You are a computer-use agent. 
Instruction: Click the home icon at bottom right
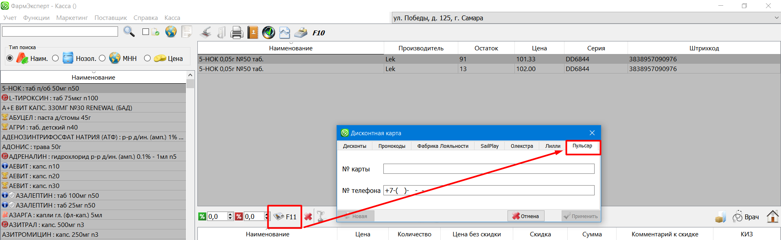click(x=772, y=216)
